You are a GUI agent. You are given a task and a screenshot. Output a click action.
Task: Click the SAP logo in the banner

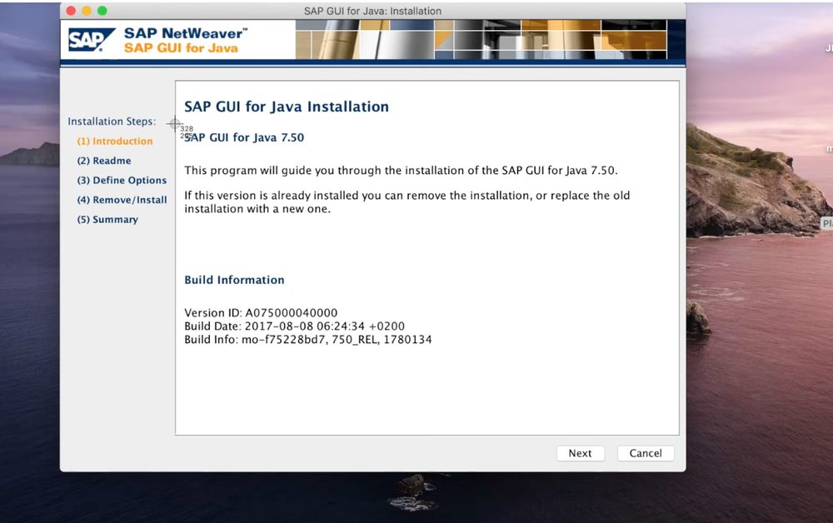(x=92, y=40)
